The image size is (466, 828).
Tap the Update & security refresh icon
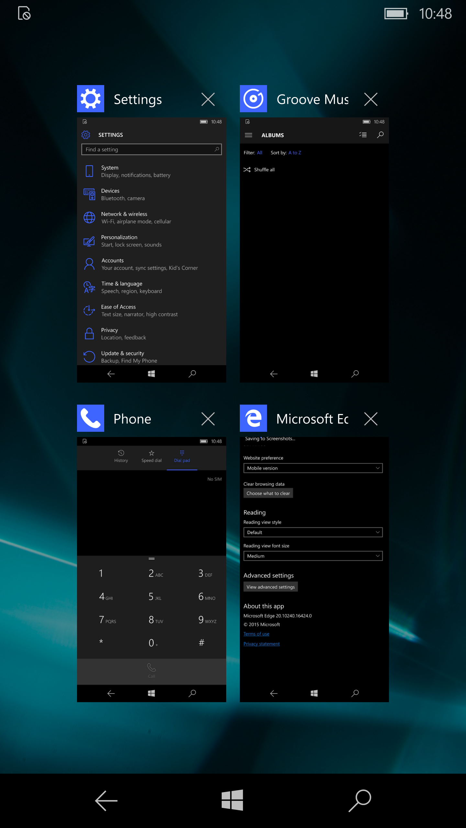(x=89, y=357)
